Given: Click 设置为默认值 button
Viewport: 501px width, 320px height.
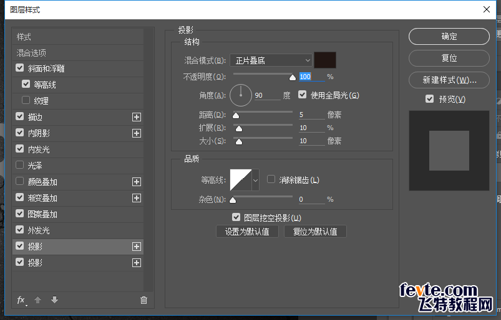Looking at the screenshot, I should click(x=247, y=232).
